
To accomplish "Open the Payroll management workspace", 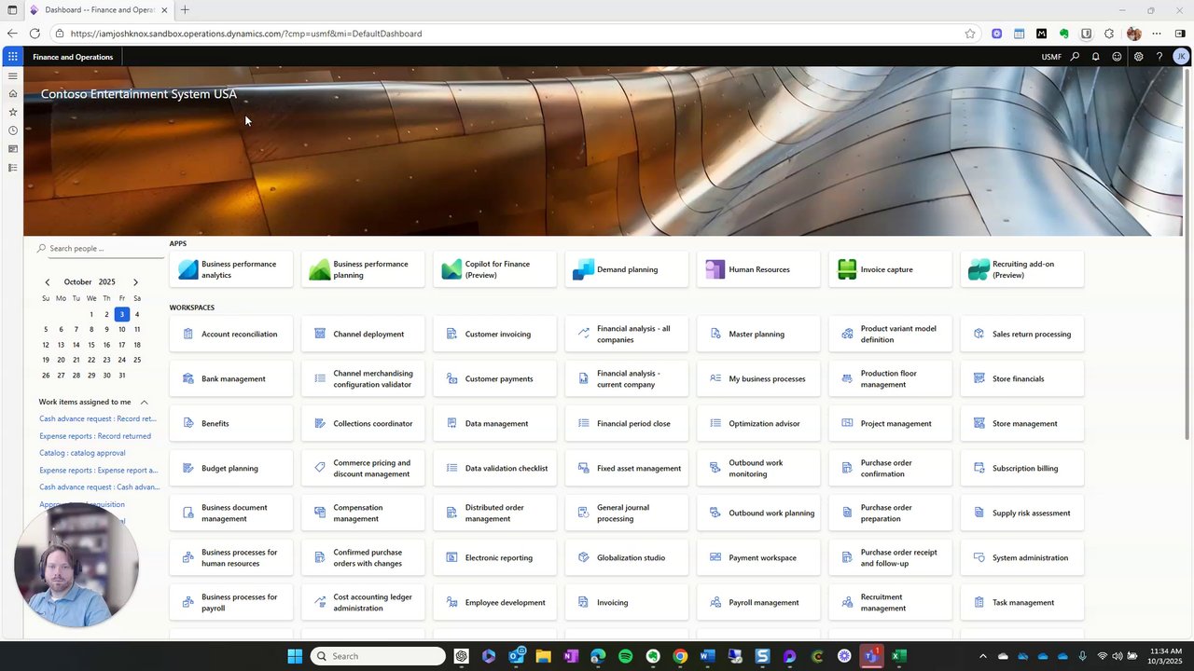I will pos(758,602).
